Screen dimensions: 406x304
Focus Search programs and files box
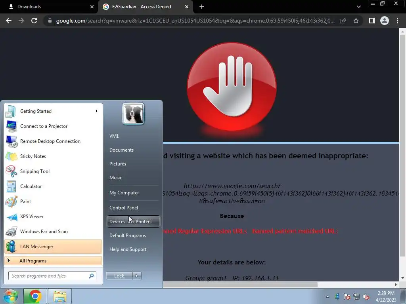tap(52, 276)
